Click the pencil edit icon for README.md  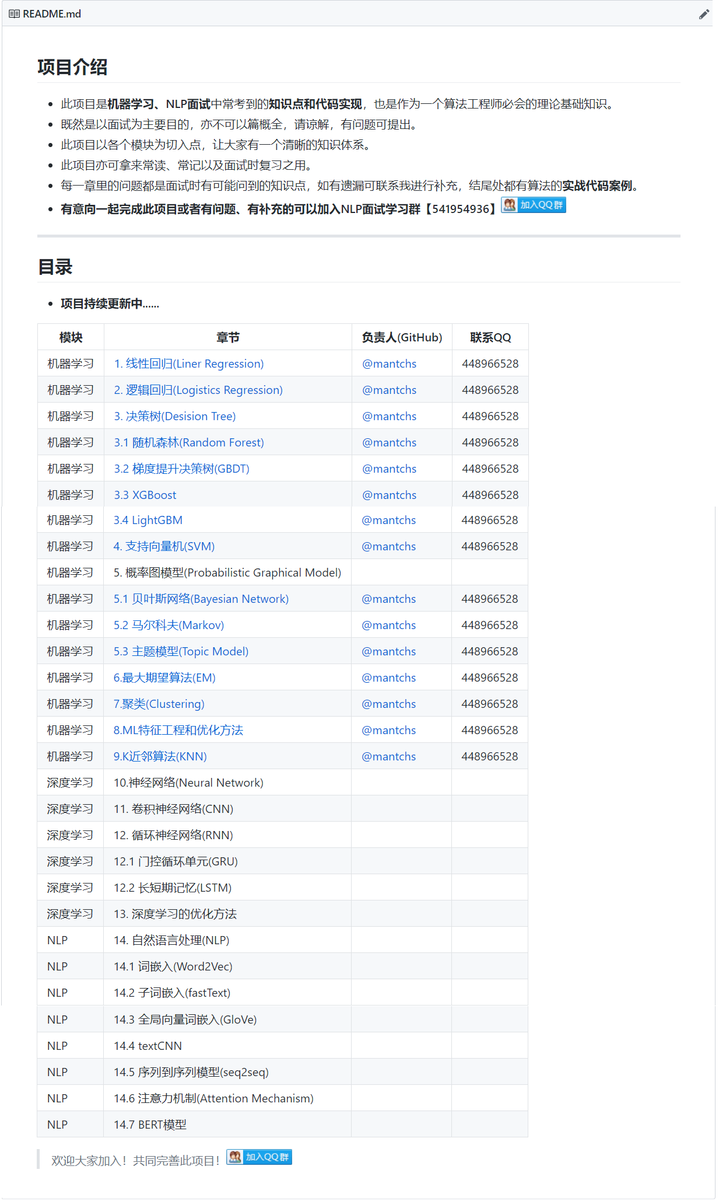[704, 14]
